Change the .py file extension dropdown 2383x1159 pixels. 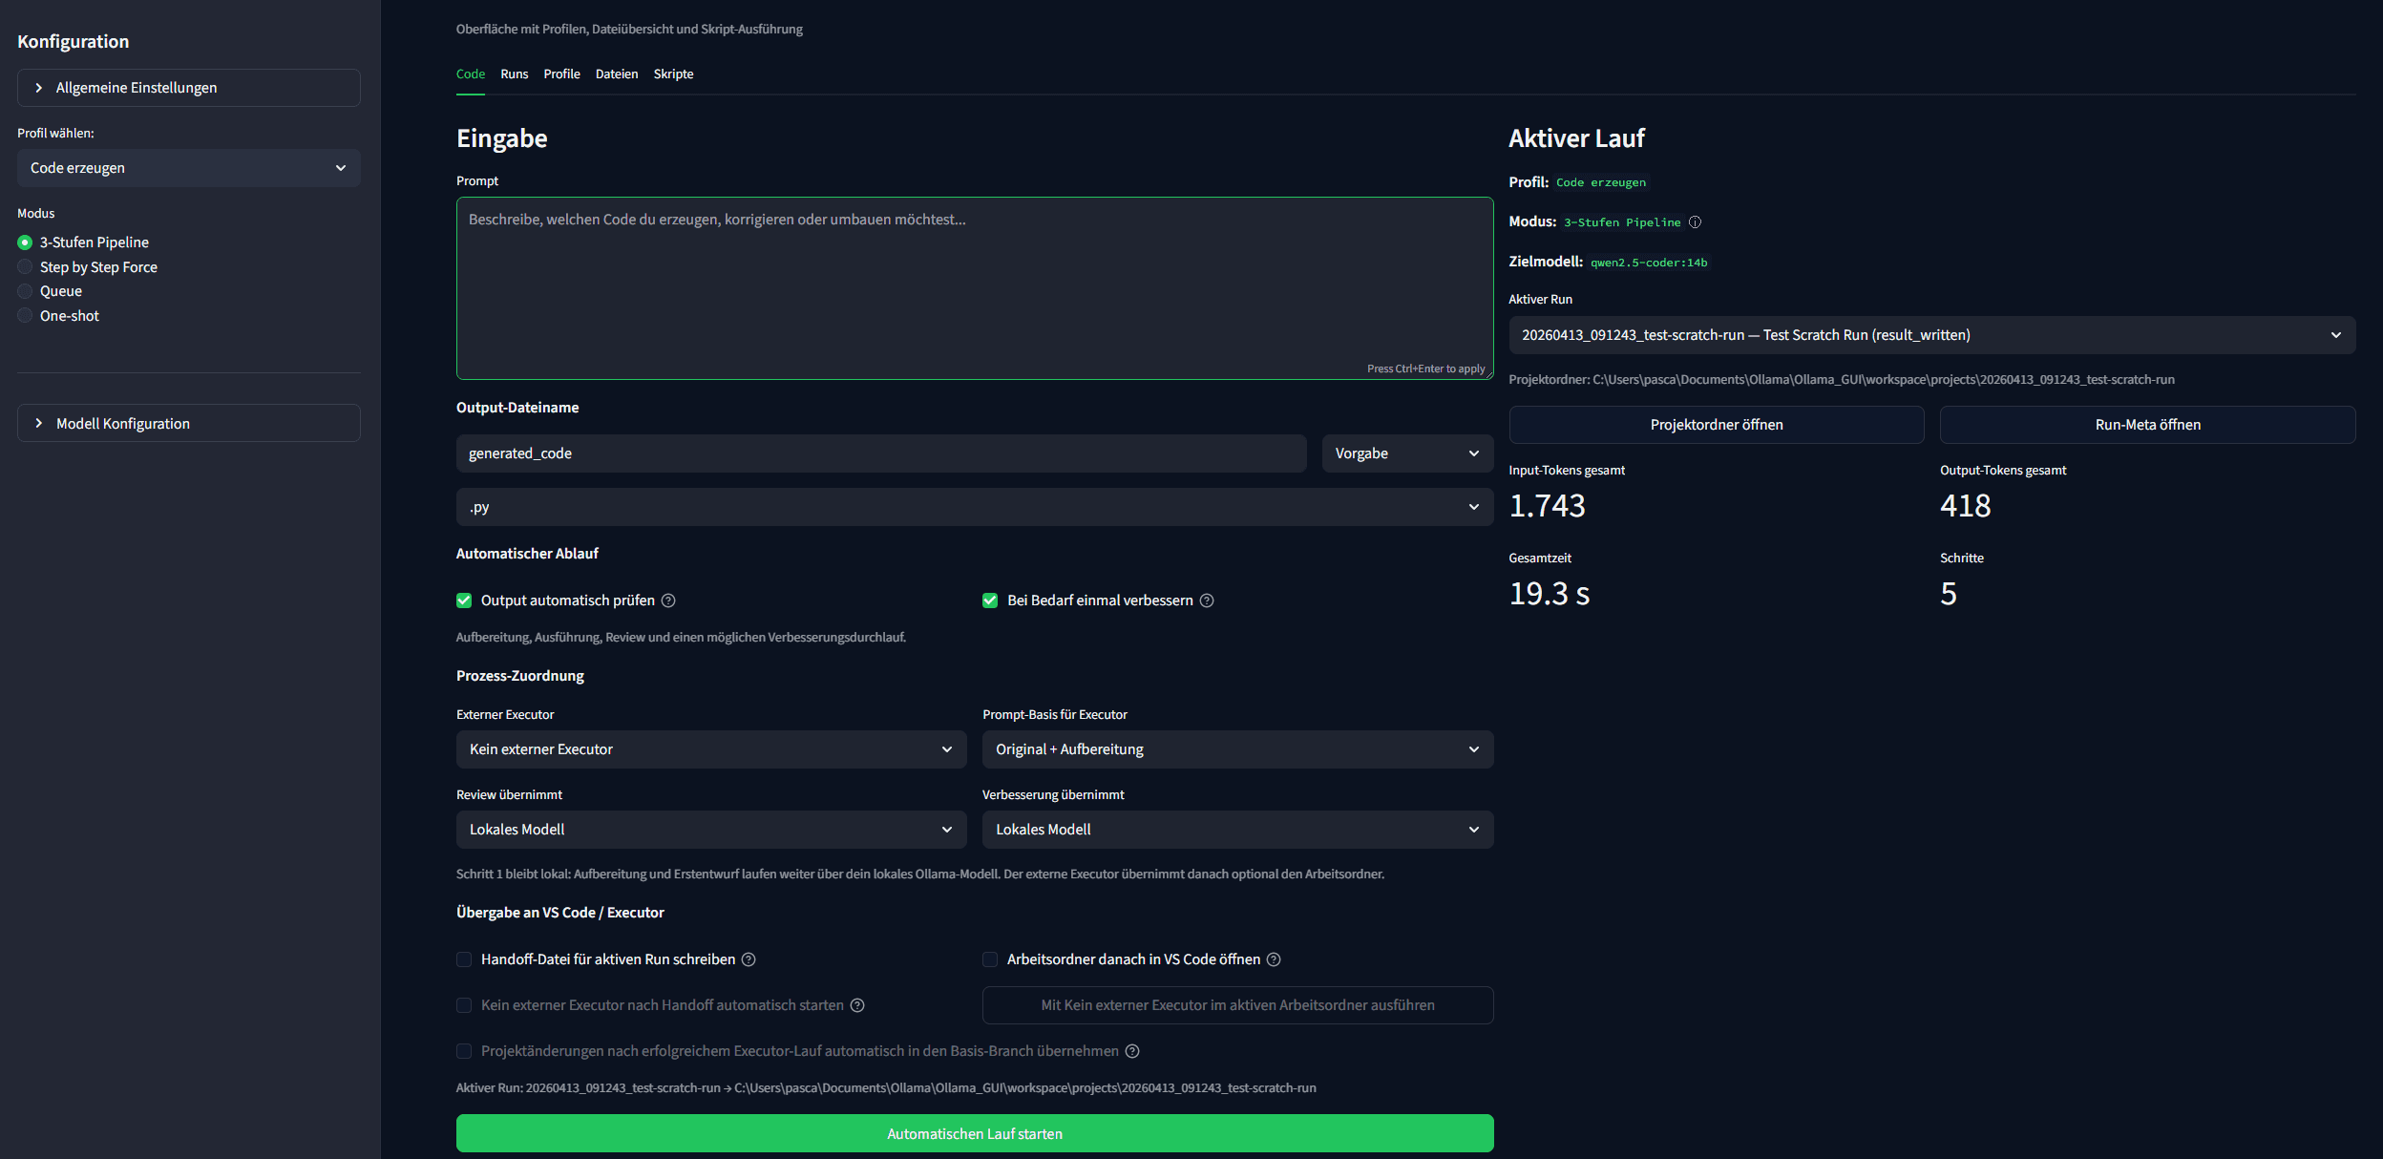(x=974, y=507)
